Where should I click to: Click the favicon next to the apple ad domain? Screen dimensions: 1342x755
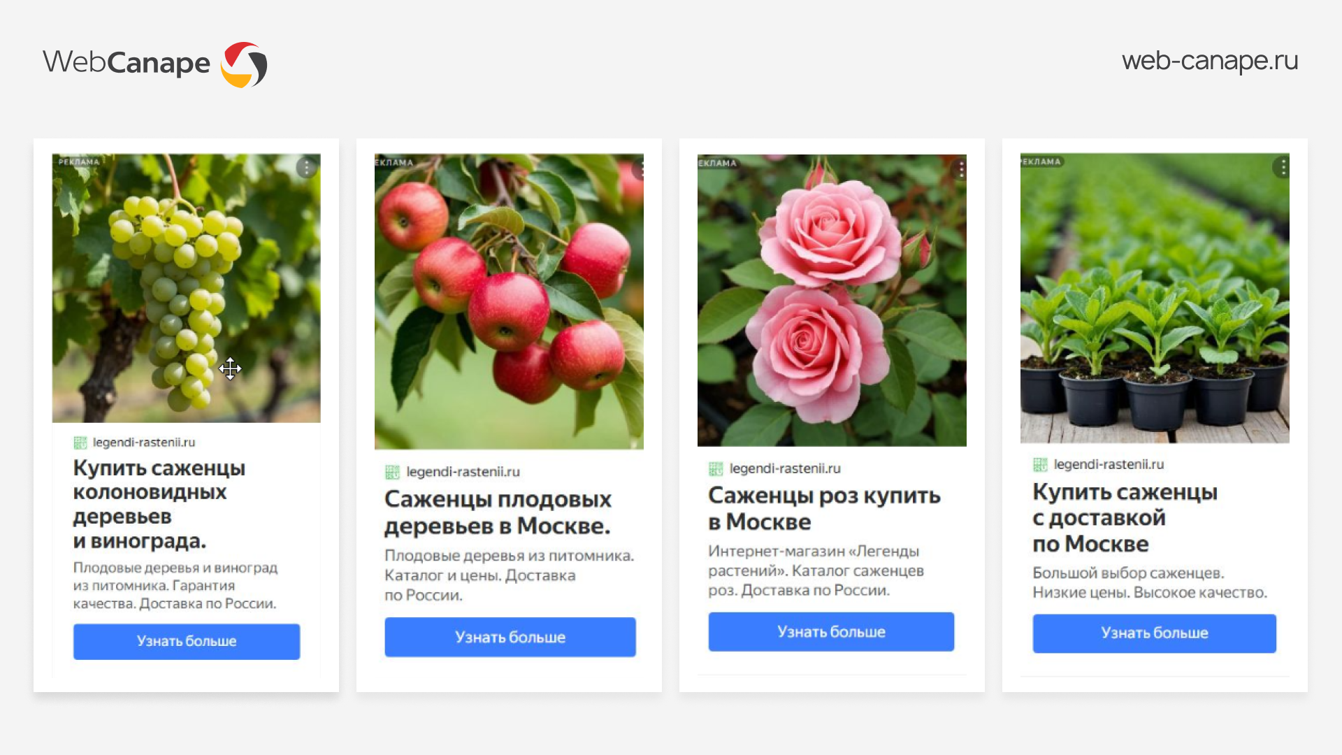[x=393, y=472]
